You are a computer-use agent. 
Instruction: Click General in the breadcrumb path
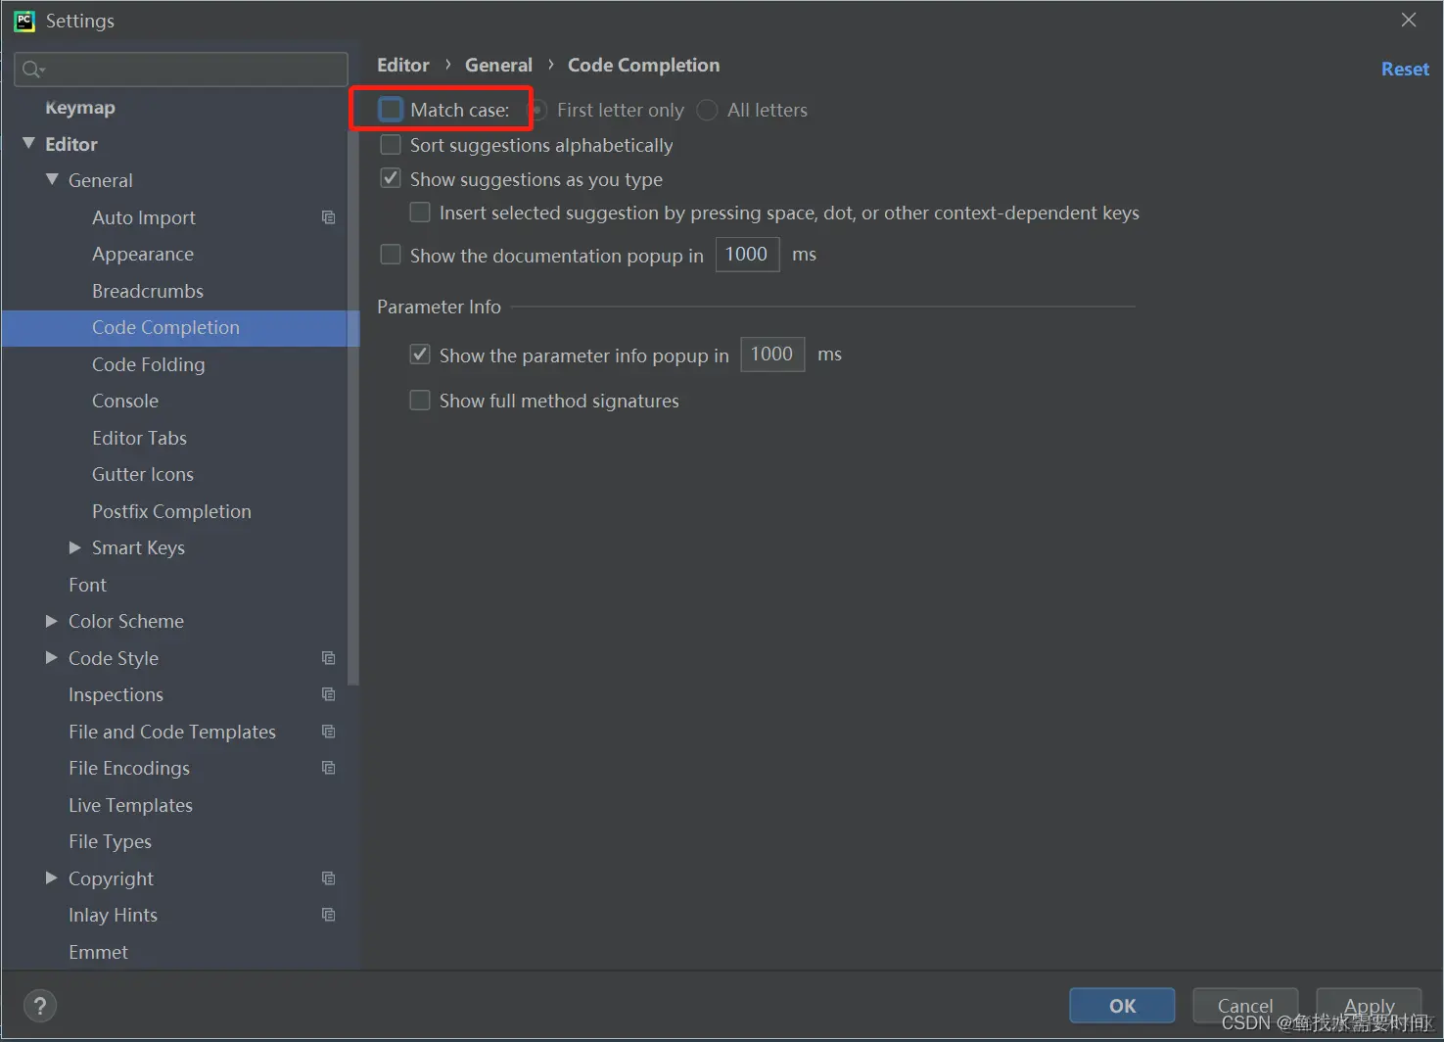[498, 65]
